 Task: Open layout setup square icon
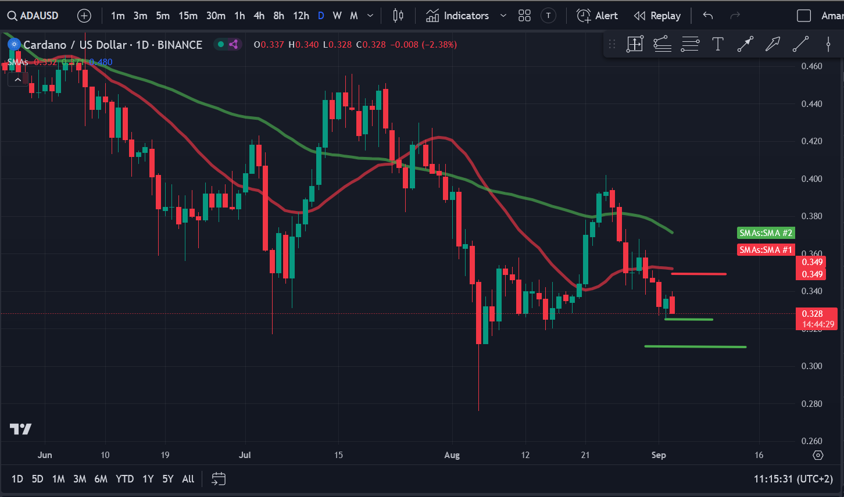804,16
